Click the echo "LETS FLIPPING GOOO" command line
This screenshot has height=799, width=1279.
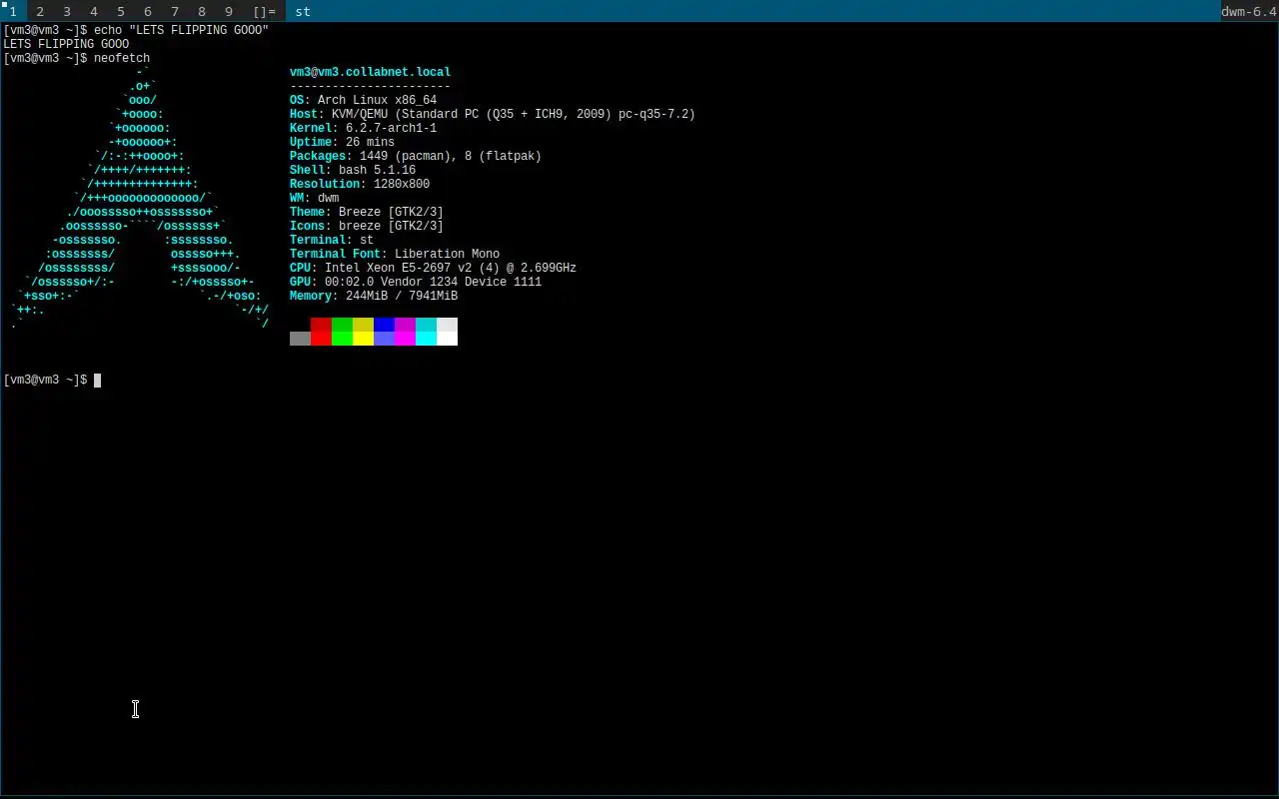tap(136, 30)
